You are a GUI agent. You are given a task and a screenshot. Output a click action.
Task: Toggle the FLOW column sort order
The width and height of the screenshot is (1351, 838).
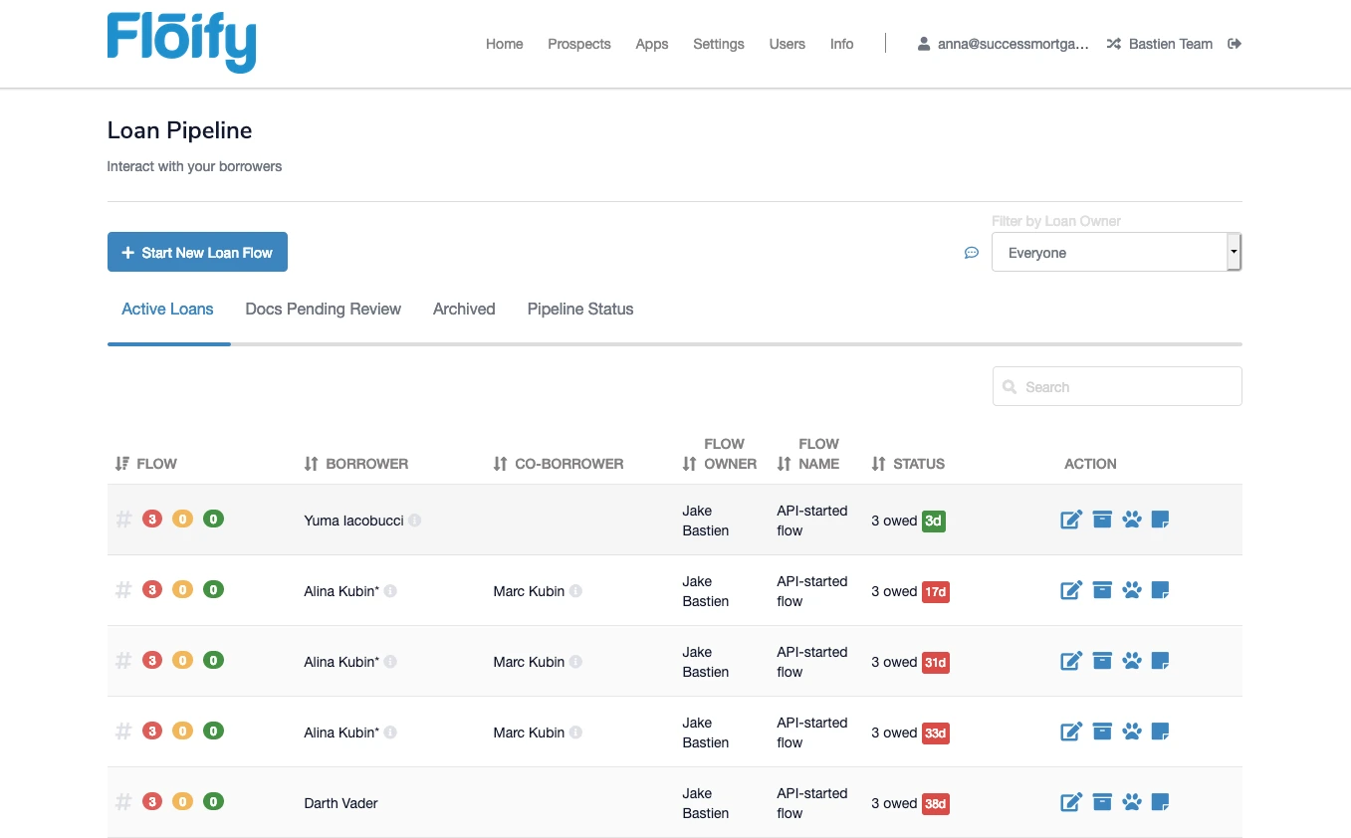coord(121,463)
